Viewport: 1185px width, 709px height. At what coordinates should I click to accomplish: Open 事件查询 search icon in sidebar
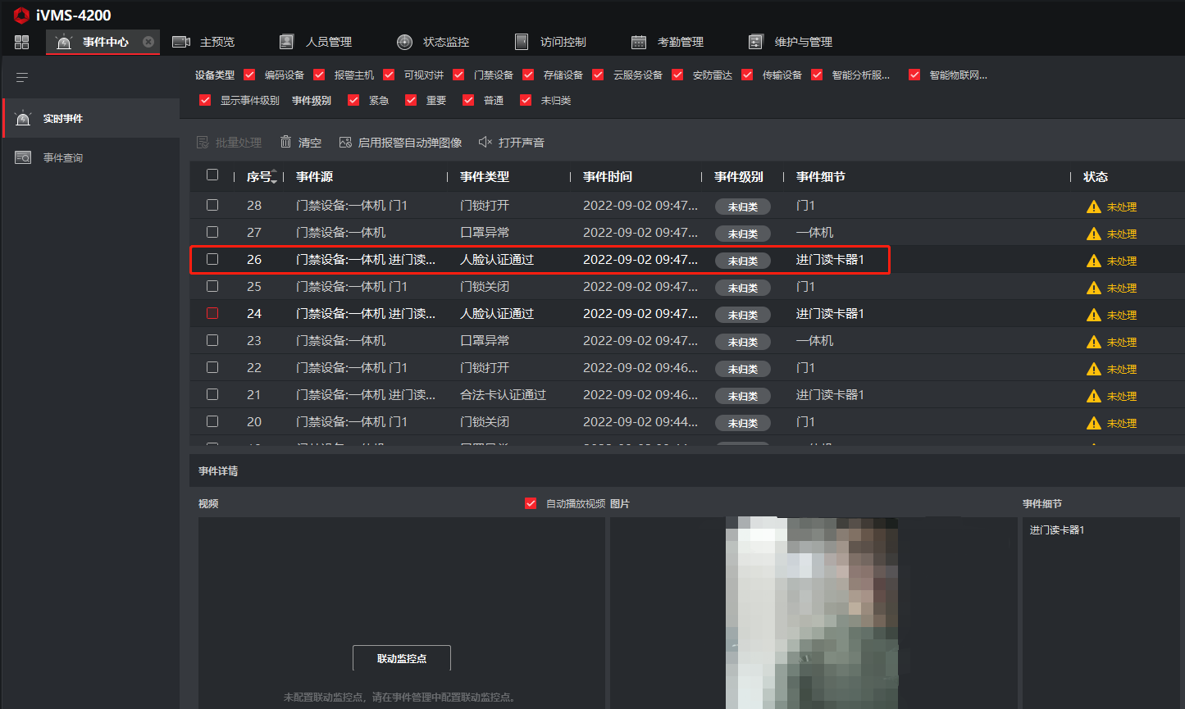tap(23, 157)
